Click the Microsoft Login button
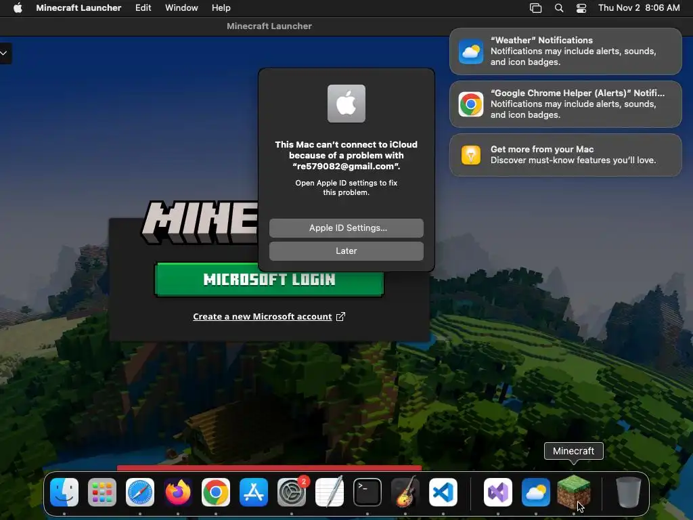 (x=269, y=280)
